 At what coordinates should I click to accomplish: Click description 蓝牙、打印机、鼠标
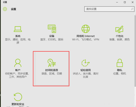click(x=52, y=40)
